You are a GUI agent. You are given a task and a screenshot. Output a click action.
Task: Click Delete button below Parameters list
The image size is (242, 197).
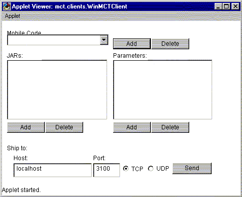pos(170,127)
